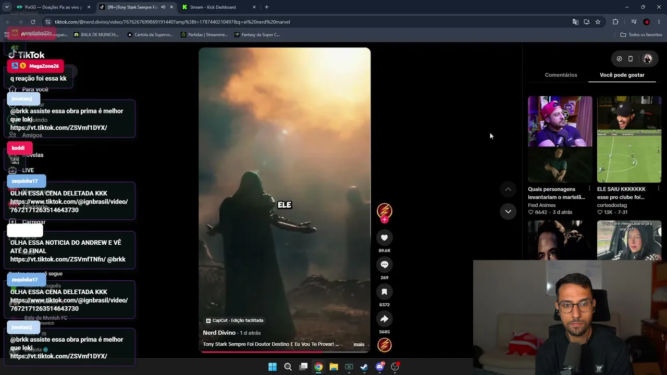Screen dimensions: 667x375
Task: Go to the next video
Action: (508, 211)
